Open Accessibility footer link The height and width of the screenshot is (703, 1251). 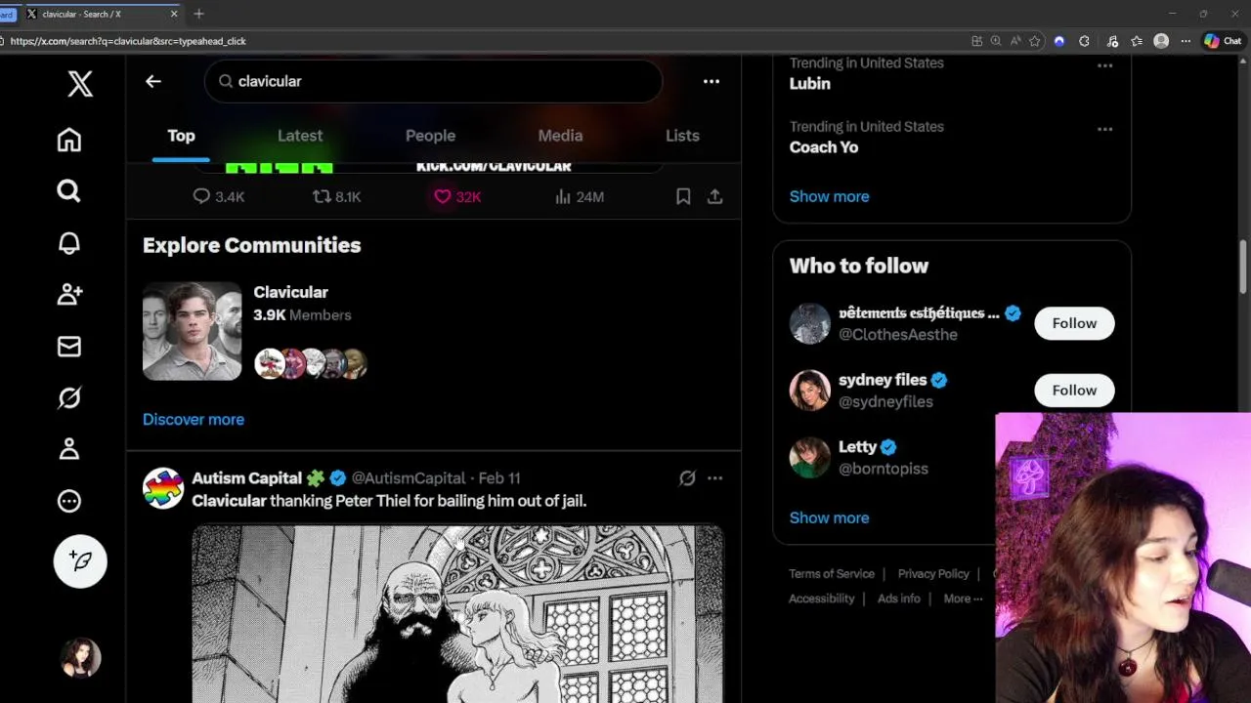click(822, 599)
